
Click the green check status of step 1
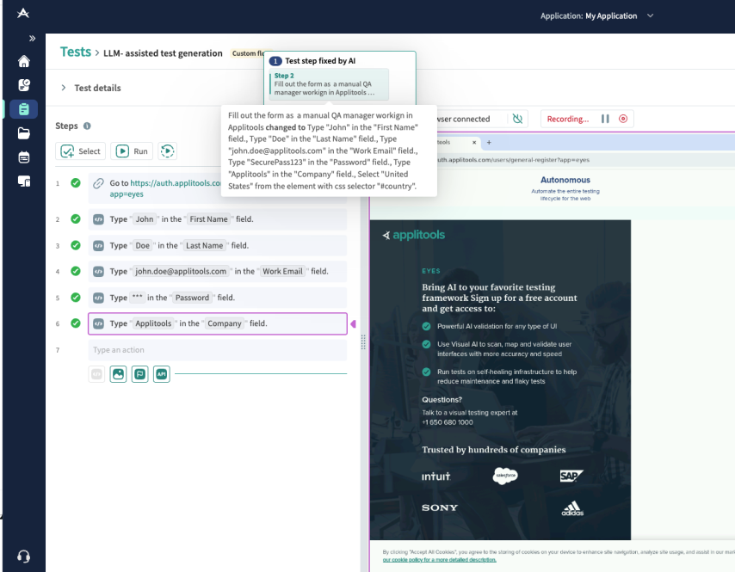click(76, 183)
